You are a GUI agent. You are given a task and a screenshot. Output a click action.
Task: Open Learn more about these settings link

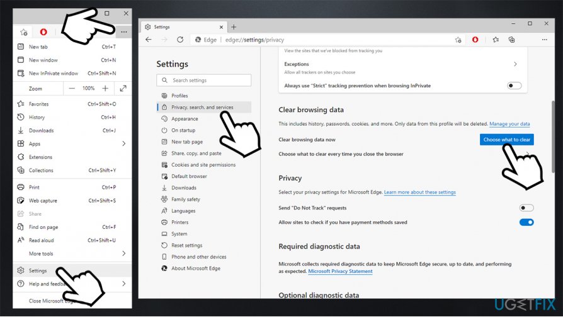tap(420, 192)
